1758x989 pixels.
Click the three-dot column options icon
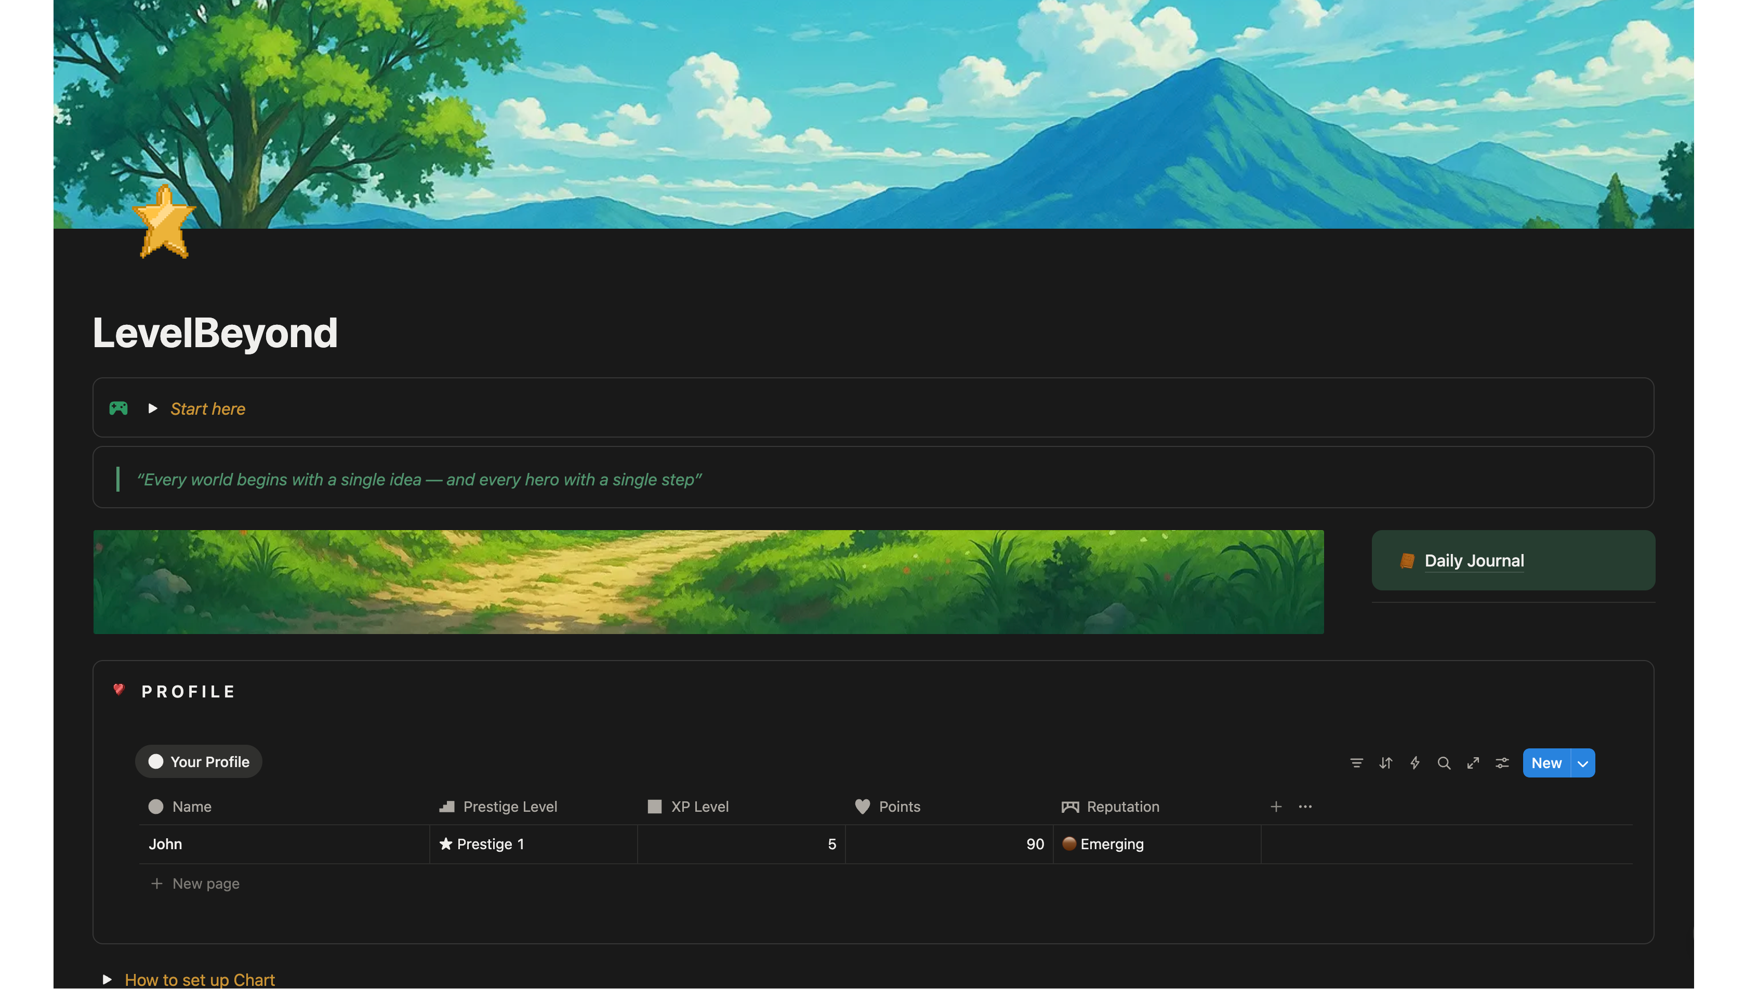click(x=1305, y=807)
